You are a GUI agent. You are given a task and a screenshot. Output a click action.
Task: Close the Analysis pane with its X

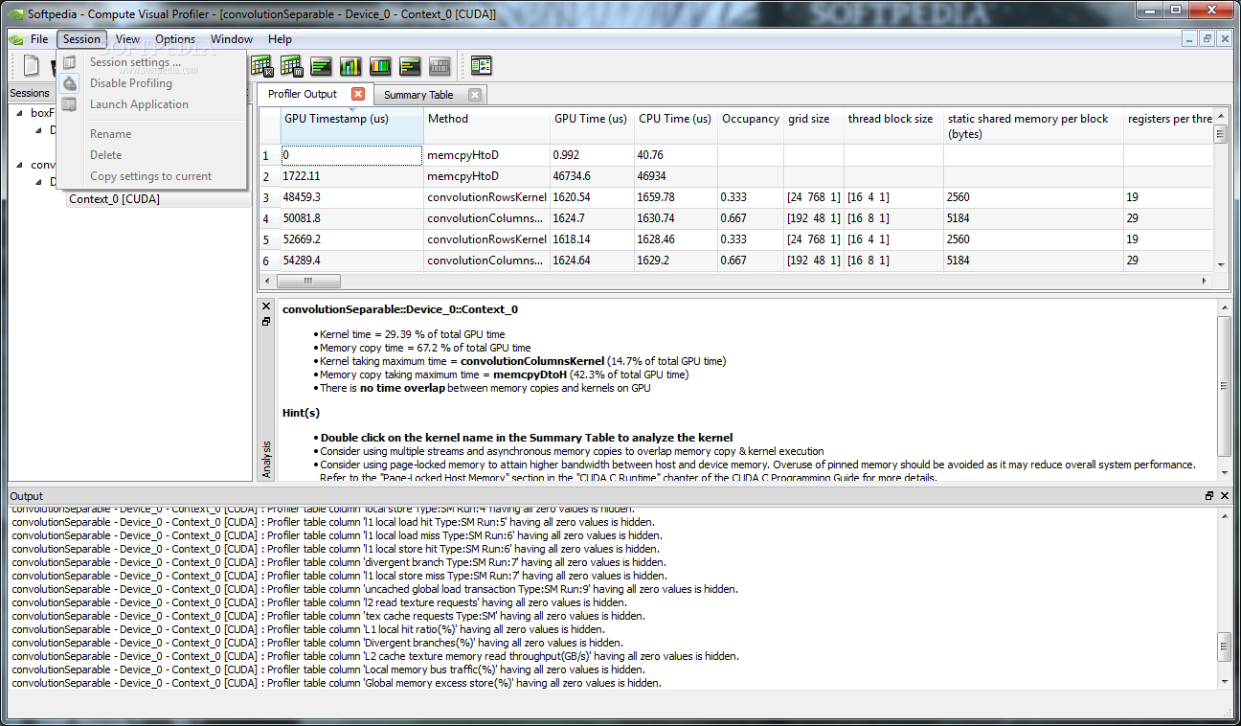pos(266,306)
